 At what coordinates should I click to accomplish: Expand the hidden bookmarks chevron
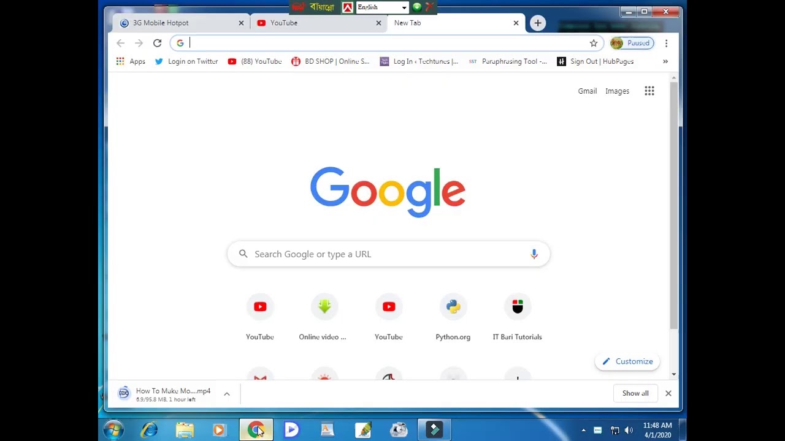tap(665, 61)
